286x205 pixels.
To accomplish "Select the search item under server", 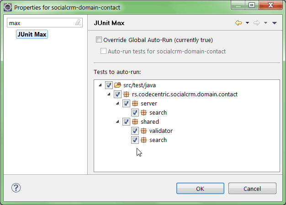I will (x=158, y=113).
